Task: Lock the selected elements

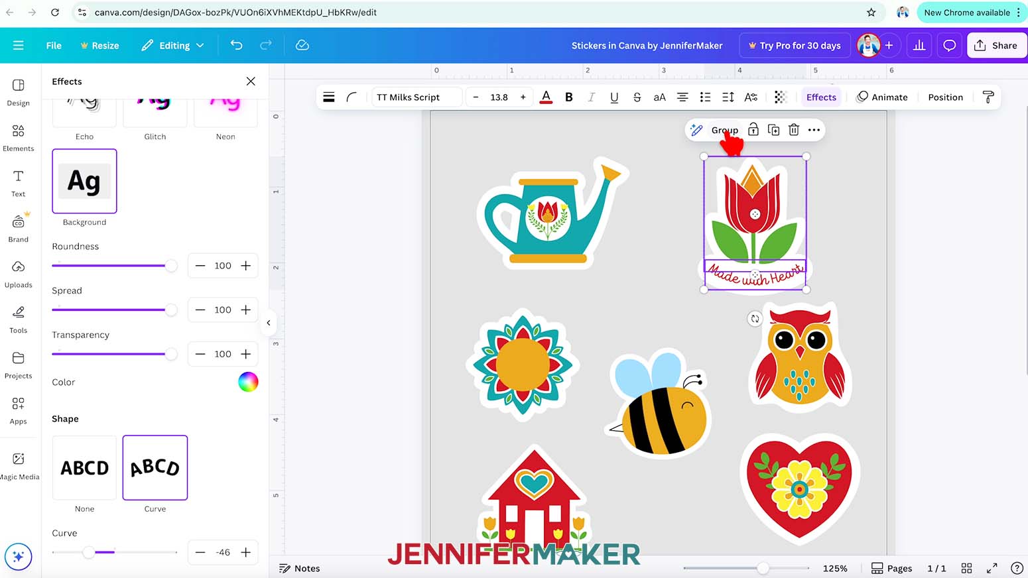Action: point(753,130)
